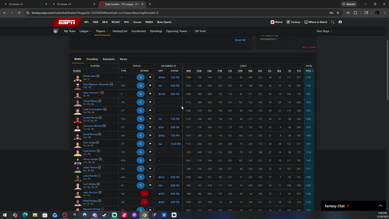Open FantasyCast link
Screen dimensions: 389x219
pos(120,31)
